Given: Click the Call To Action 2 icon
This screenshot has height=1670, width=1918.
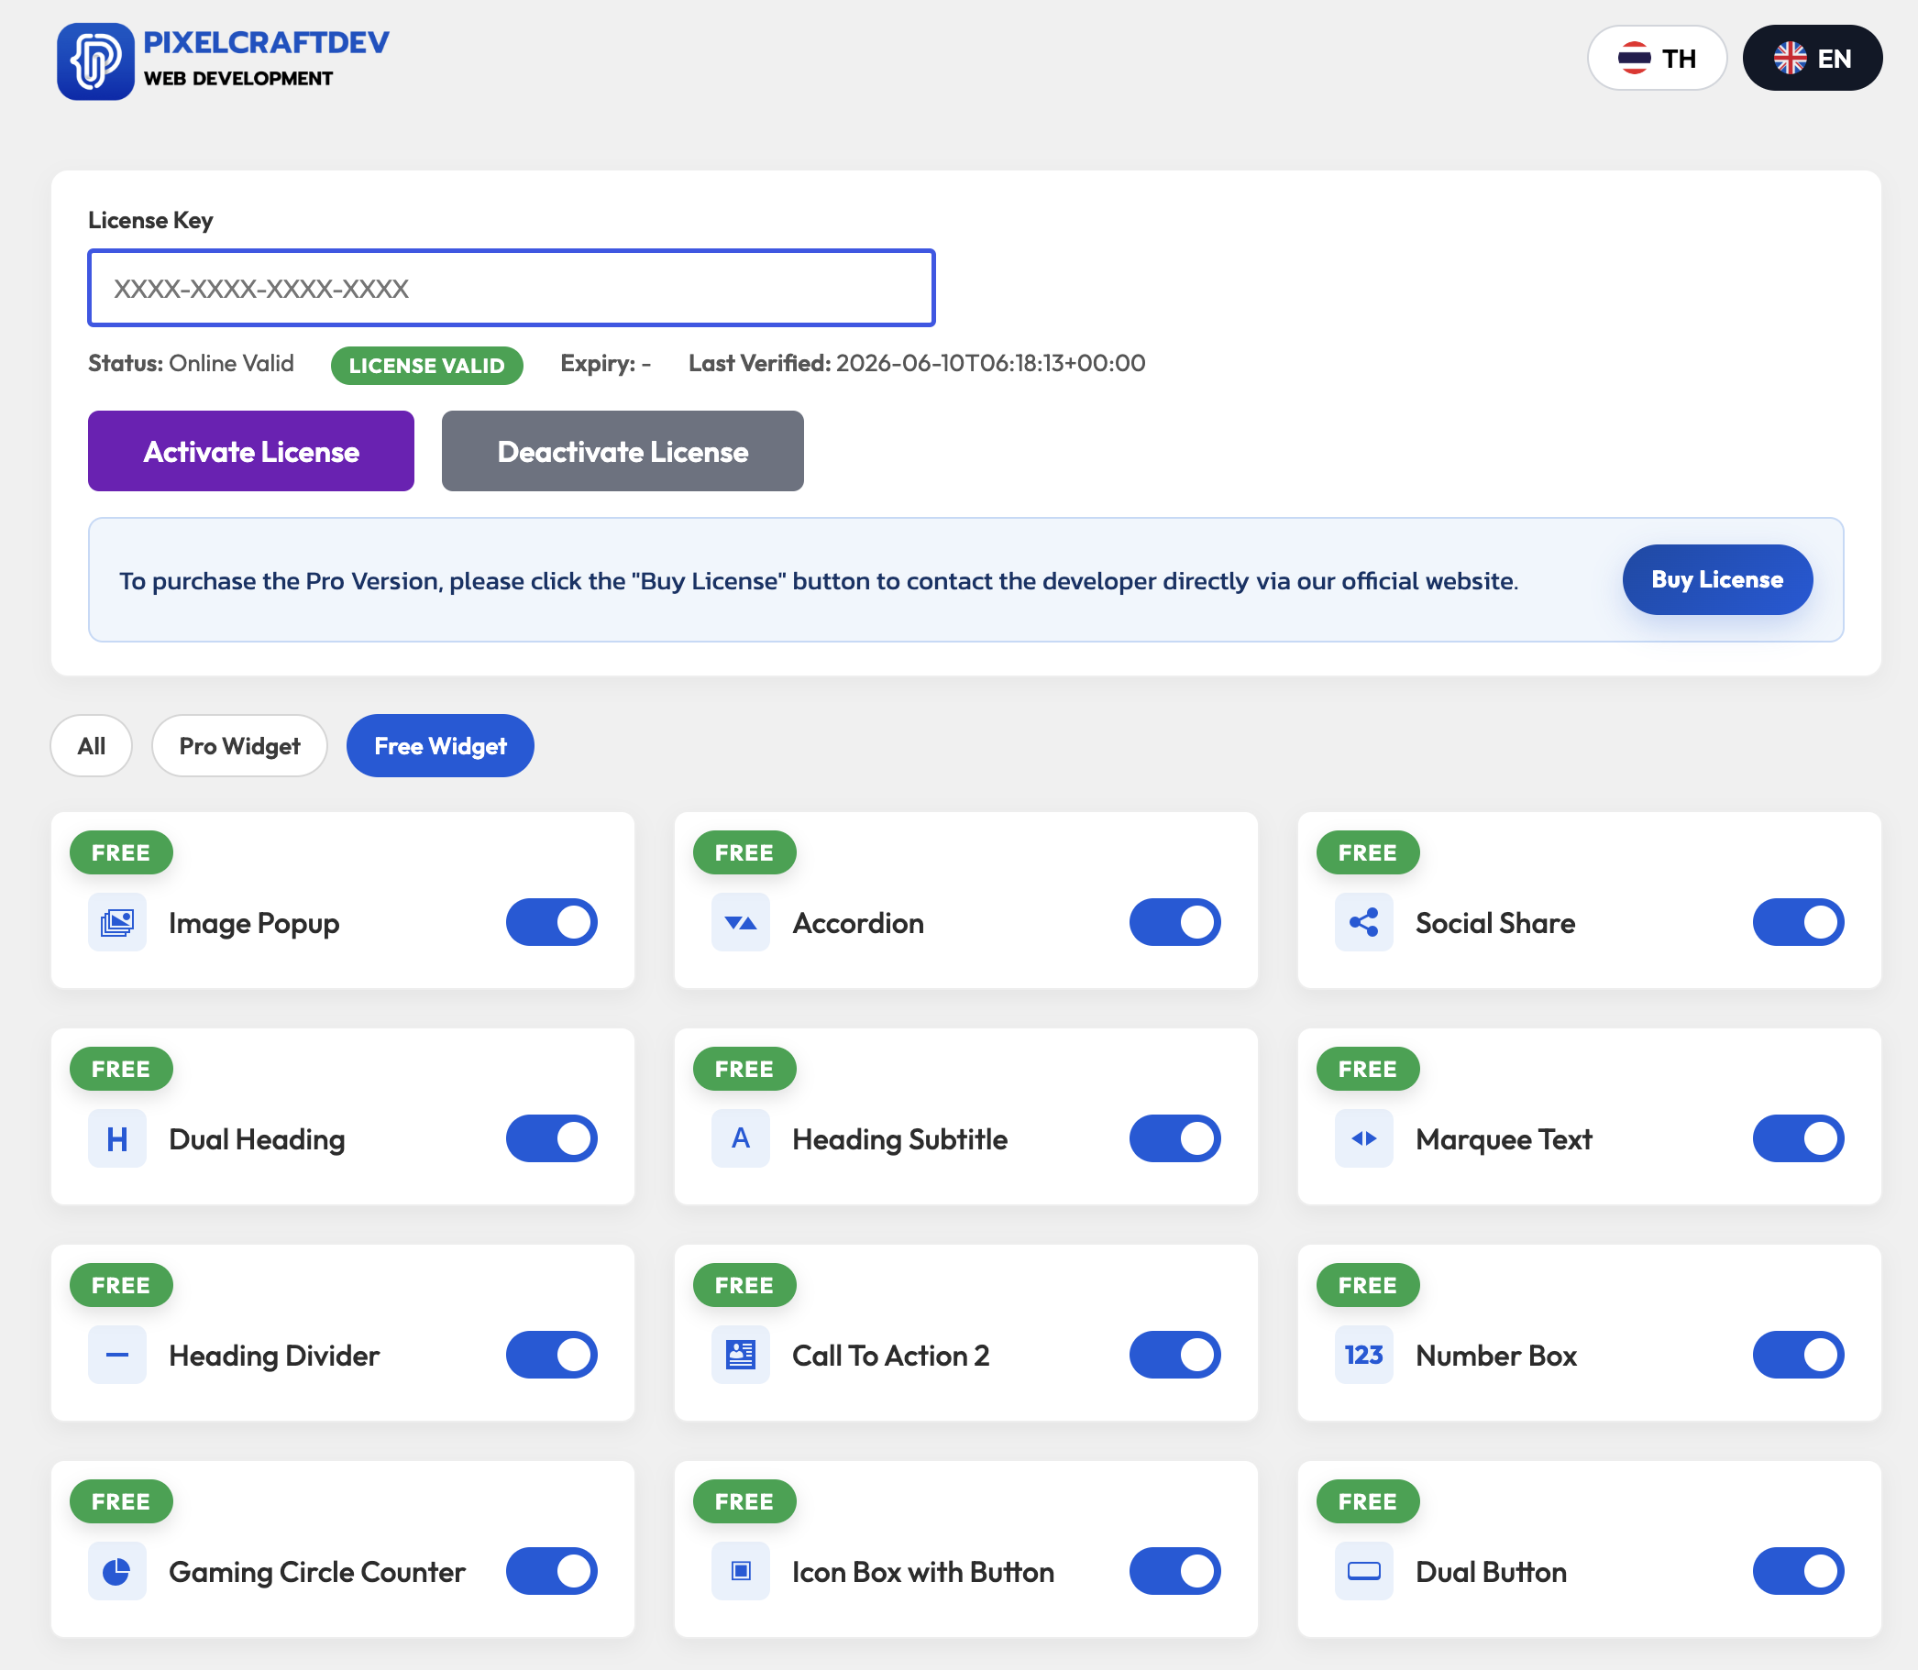Looking at the screenshot, I should pyautogui.click(x=741, y=1355).
